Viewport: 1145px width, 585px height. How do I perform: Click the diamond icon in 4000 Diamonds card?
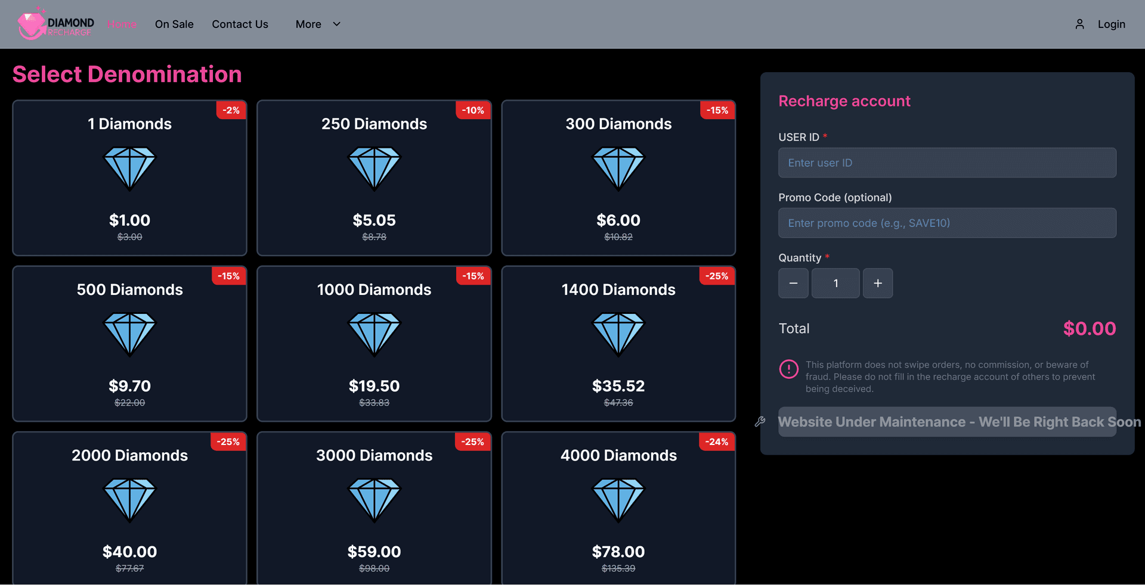[618, 500]
